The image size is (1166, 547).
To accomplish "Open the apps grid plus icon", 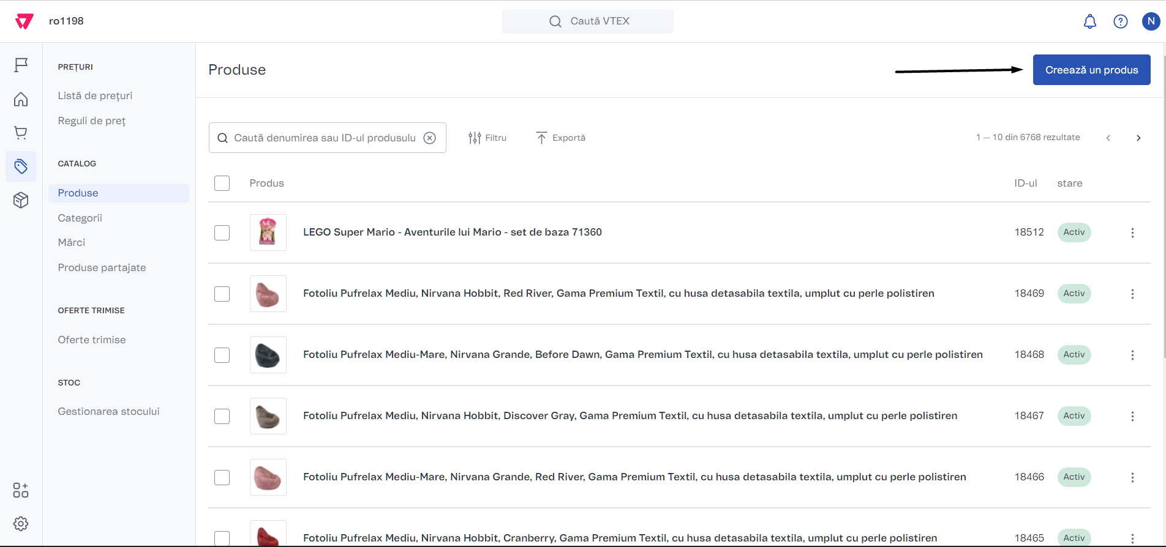I will click(x=21, y=490).
